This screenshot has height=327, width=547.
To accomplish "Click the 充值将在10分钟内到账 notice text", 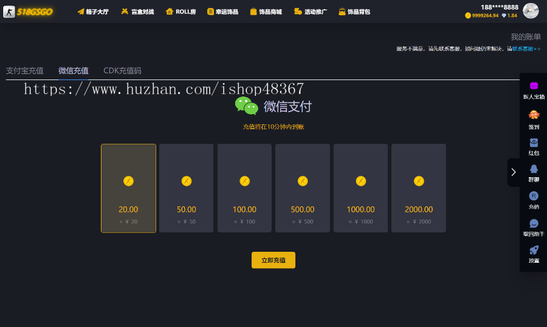I will click(273, 127).
